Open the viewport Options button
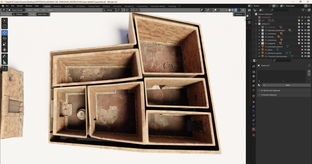 click(x=239, y=14)
